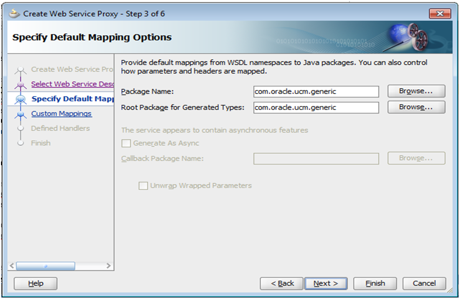Browse for Root Package for Generated Types
The height and width of the screenshot is (299, 460).
(416, 107)
